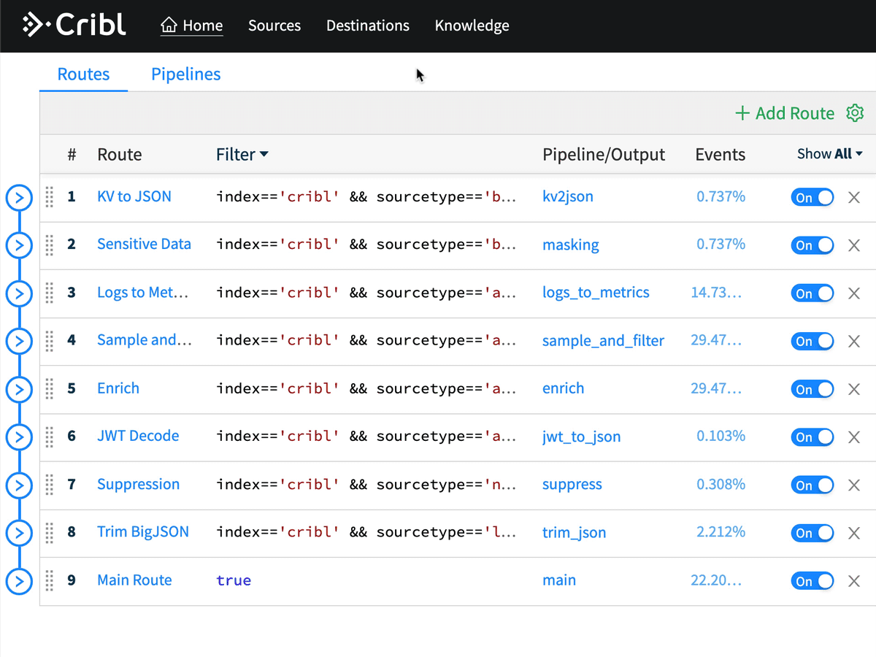Switch off the Main Route toggle
Viewport: 876px width, 657px height.
click(812, 581)
